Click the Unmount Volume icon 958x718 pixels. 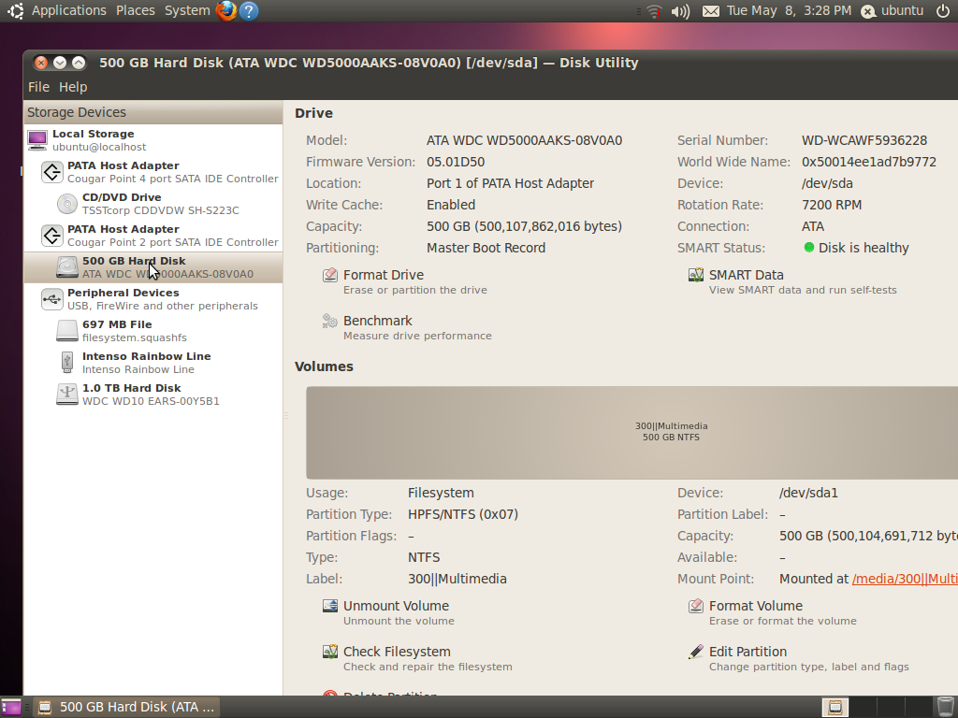[x=330, y=606]
